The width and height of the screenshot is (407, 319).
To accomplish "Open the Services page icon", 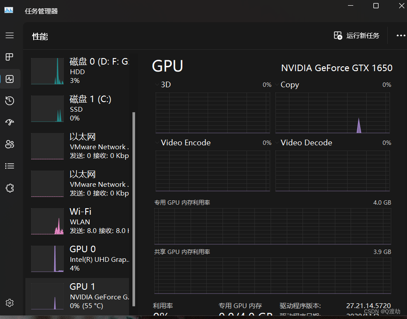I will click(x=10, y=188).
